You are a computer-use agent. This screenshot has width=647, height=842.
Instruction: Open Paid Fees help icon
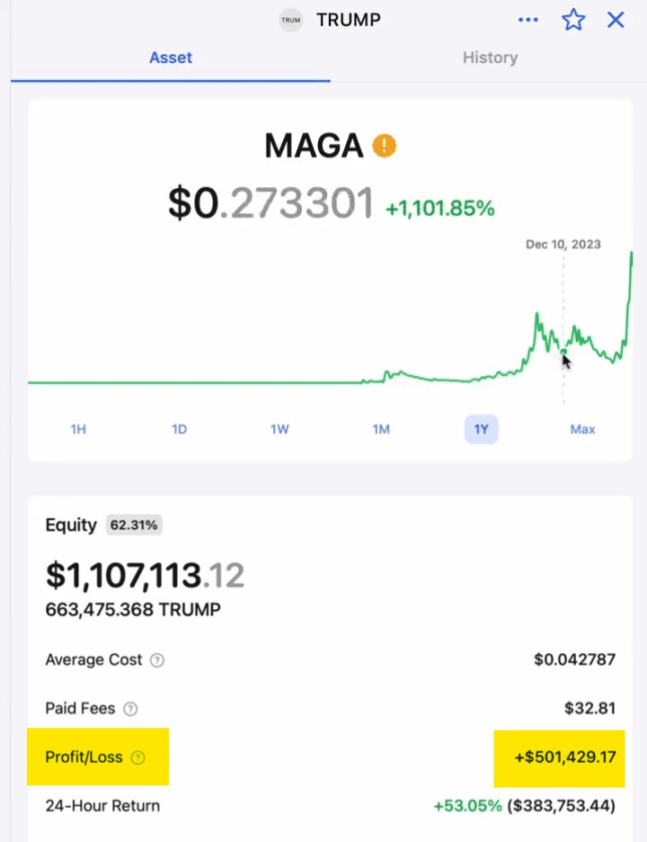[x=130, y=709]
